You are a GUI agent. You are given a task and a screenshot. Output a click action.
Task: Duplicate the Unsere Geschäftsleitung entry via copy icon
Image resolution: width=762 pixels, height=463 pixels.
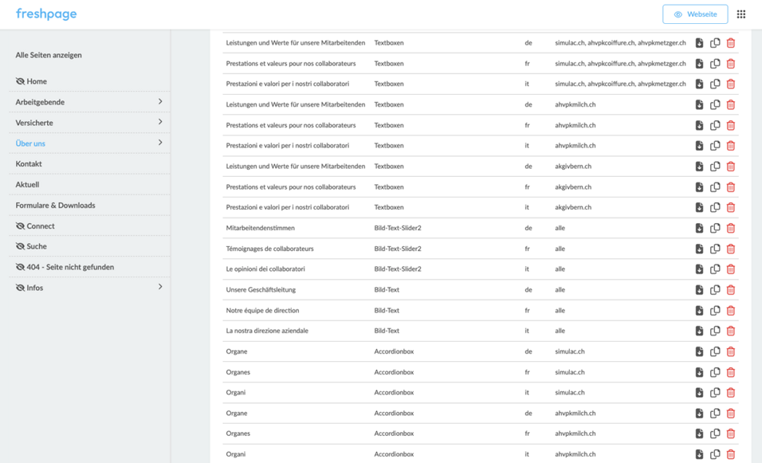coord(715,289)
